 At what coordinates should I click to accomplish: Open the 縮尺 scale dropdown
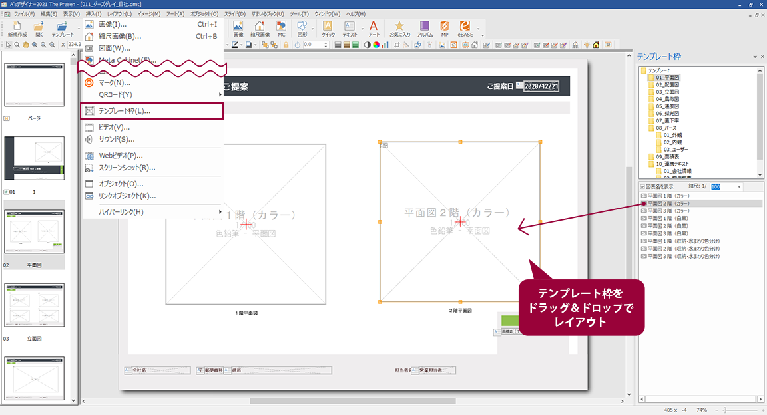click(739, 187)
